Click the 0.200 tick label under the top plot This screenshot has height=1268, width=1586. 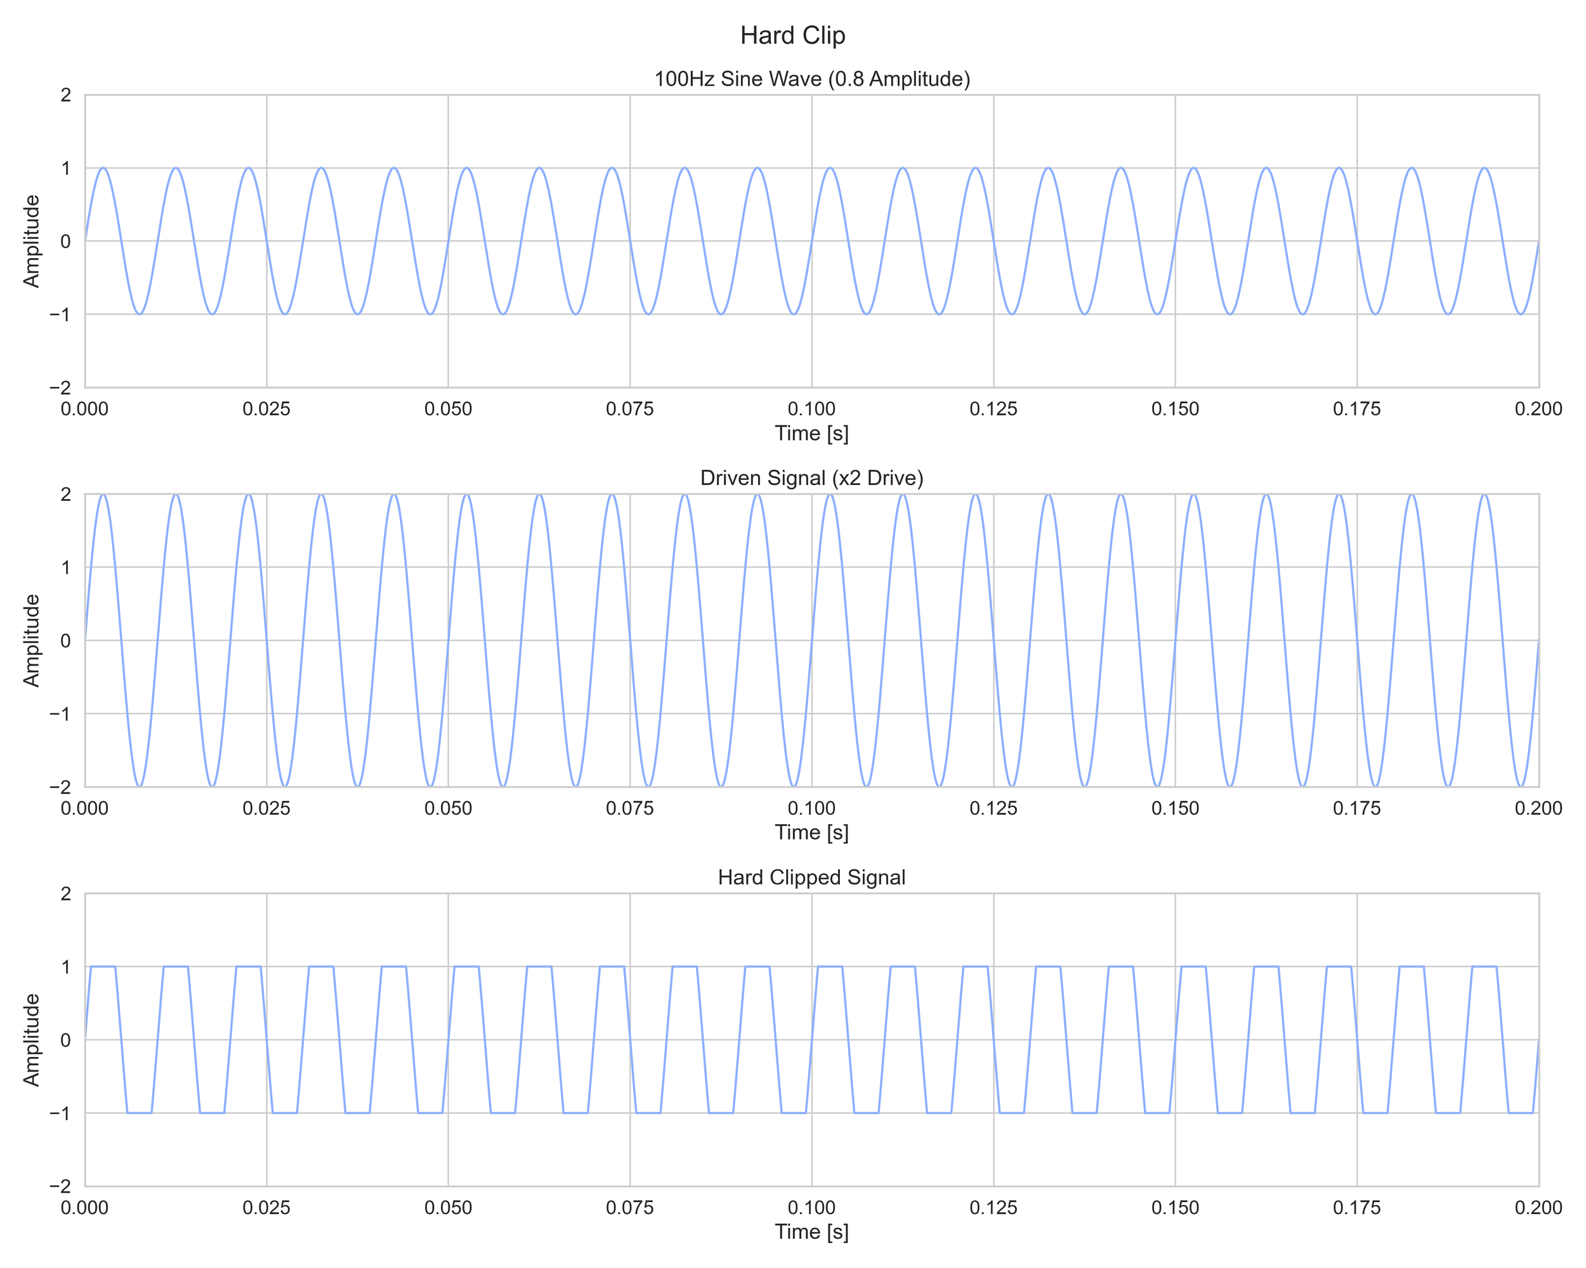coord(1538,409)
